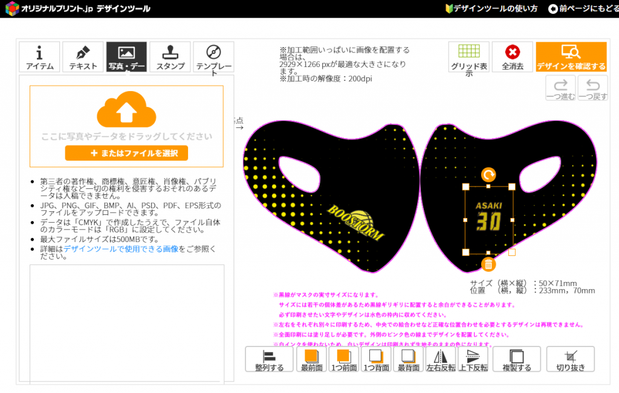Click bottom-left resize handle of selection

[x=466, y=252]
